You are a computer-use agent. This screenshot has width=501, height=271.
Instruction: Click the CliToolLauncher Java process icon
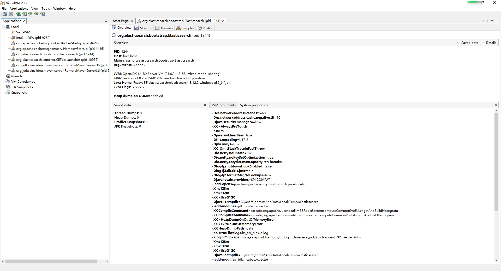(x=13, y=59)
